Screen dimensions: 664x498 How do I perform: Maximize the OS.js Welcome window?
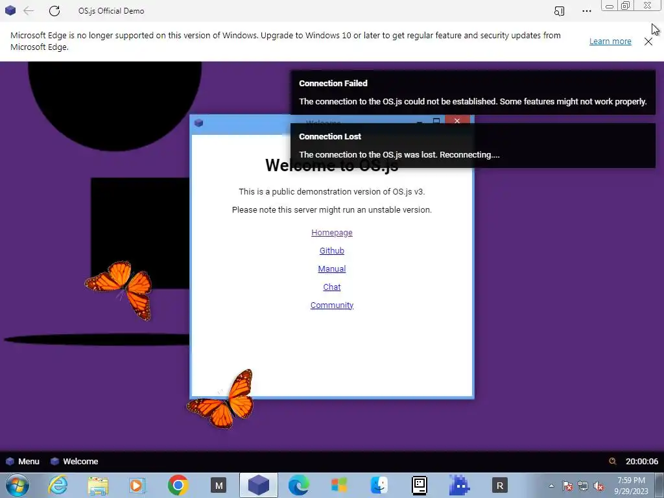coord(436,121)
